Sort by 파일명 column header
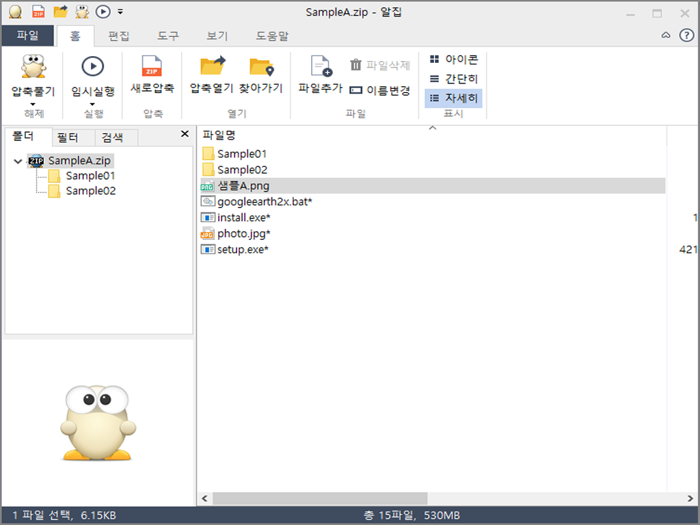Image resolution: width=700 pixels, height=525 pixels. click(219, 135)
